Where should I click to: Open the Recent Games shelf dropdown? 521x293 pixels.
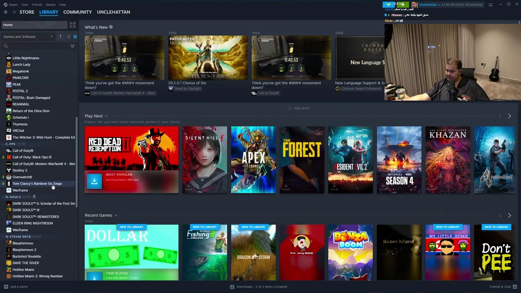coord(116,215)
